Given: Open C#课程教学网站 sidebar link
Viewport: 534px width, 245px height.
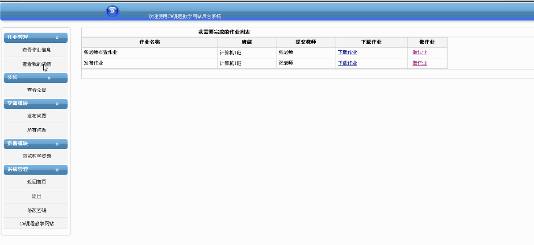Looking at the screenshot, I should pyautogui.click(x=37, y=224).
